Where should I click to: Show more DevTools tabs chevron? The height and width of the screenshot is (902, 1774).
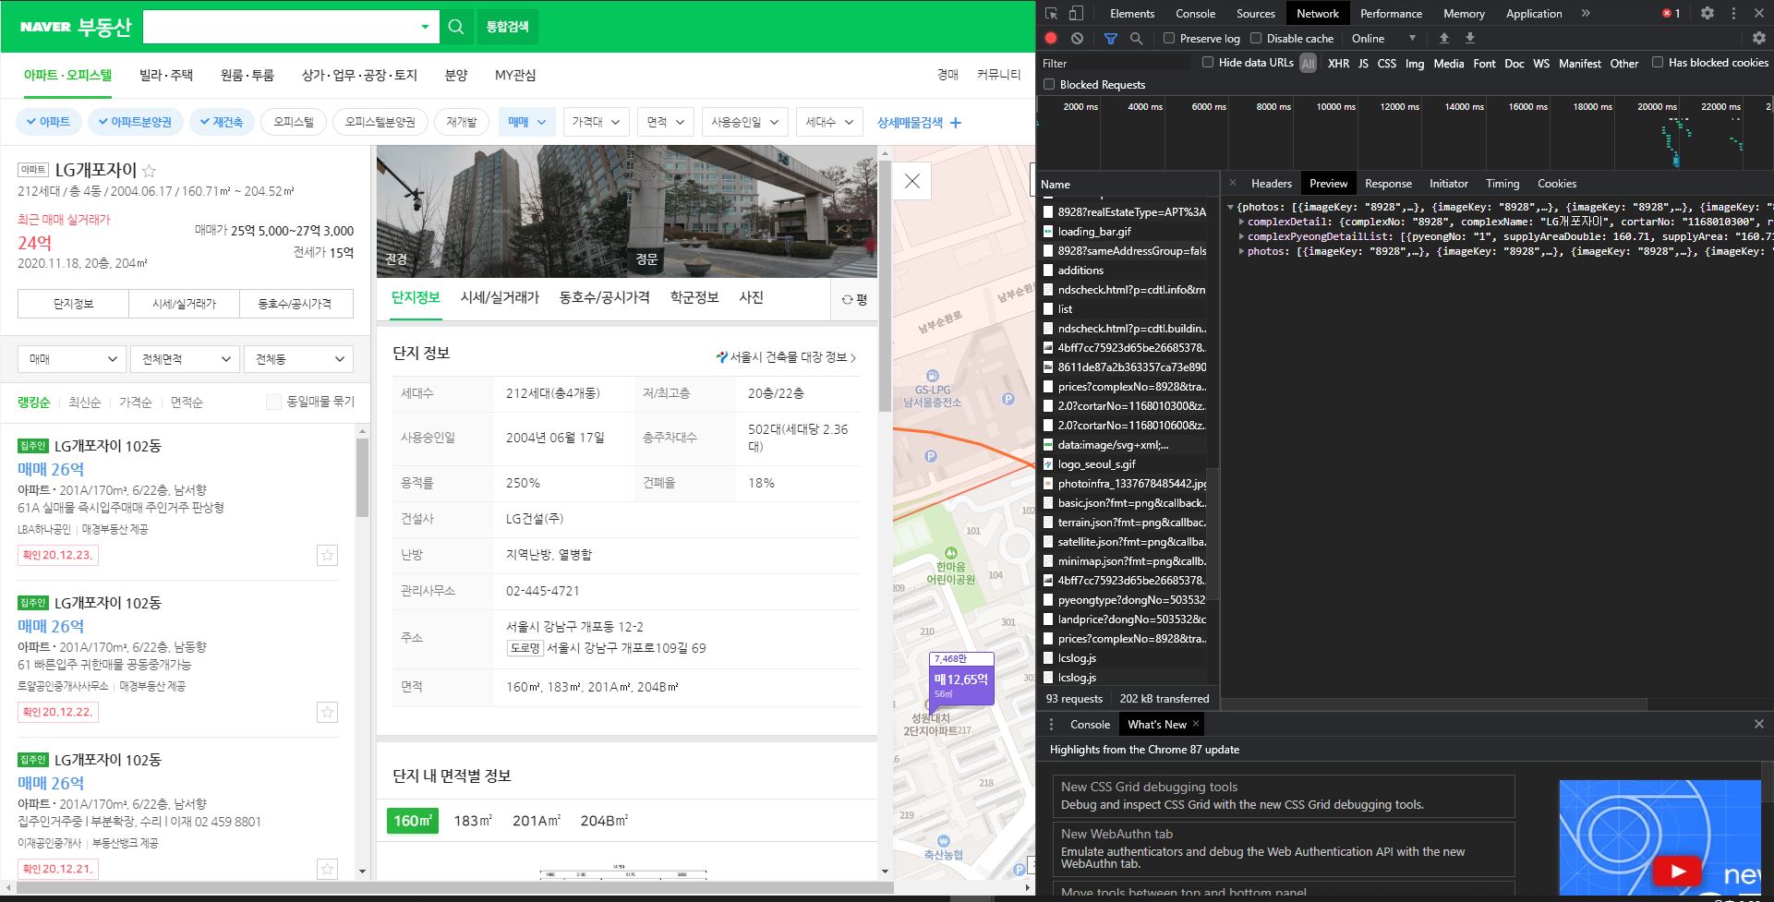point(1586,13)
